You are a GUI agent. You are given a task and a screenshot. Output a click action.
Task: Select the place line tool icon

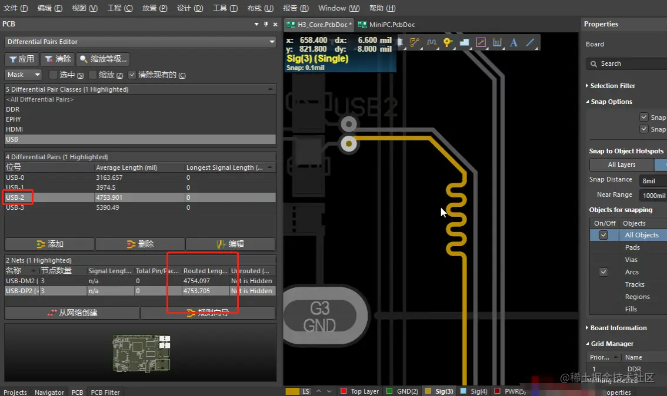point(530,42)
